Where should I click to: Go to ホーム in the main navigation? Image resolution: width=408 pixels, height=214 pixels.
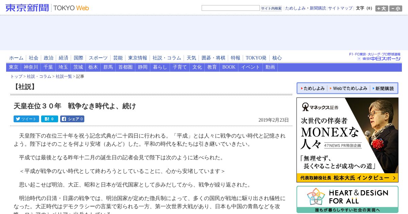(16, 58)
